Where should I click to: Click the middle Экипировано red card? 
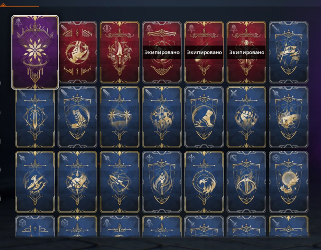(204, 52)
